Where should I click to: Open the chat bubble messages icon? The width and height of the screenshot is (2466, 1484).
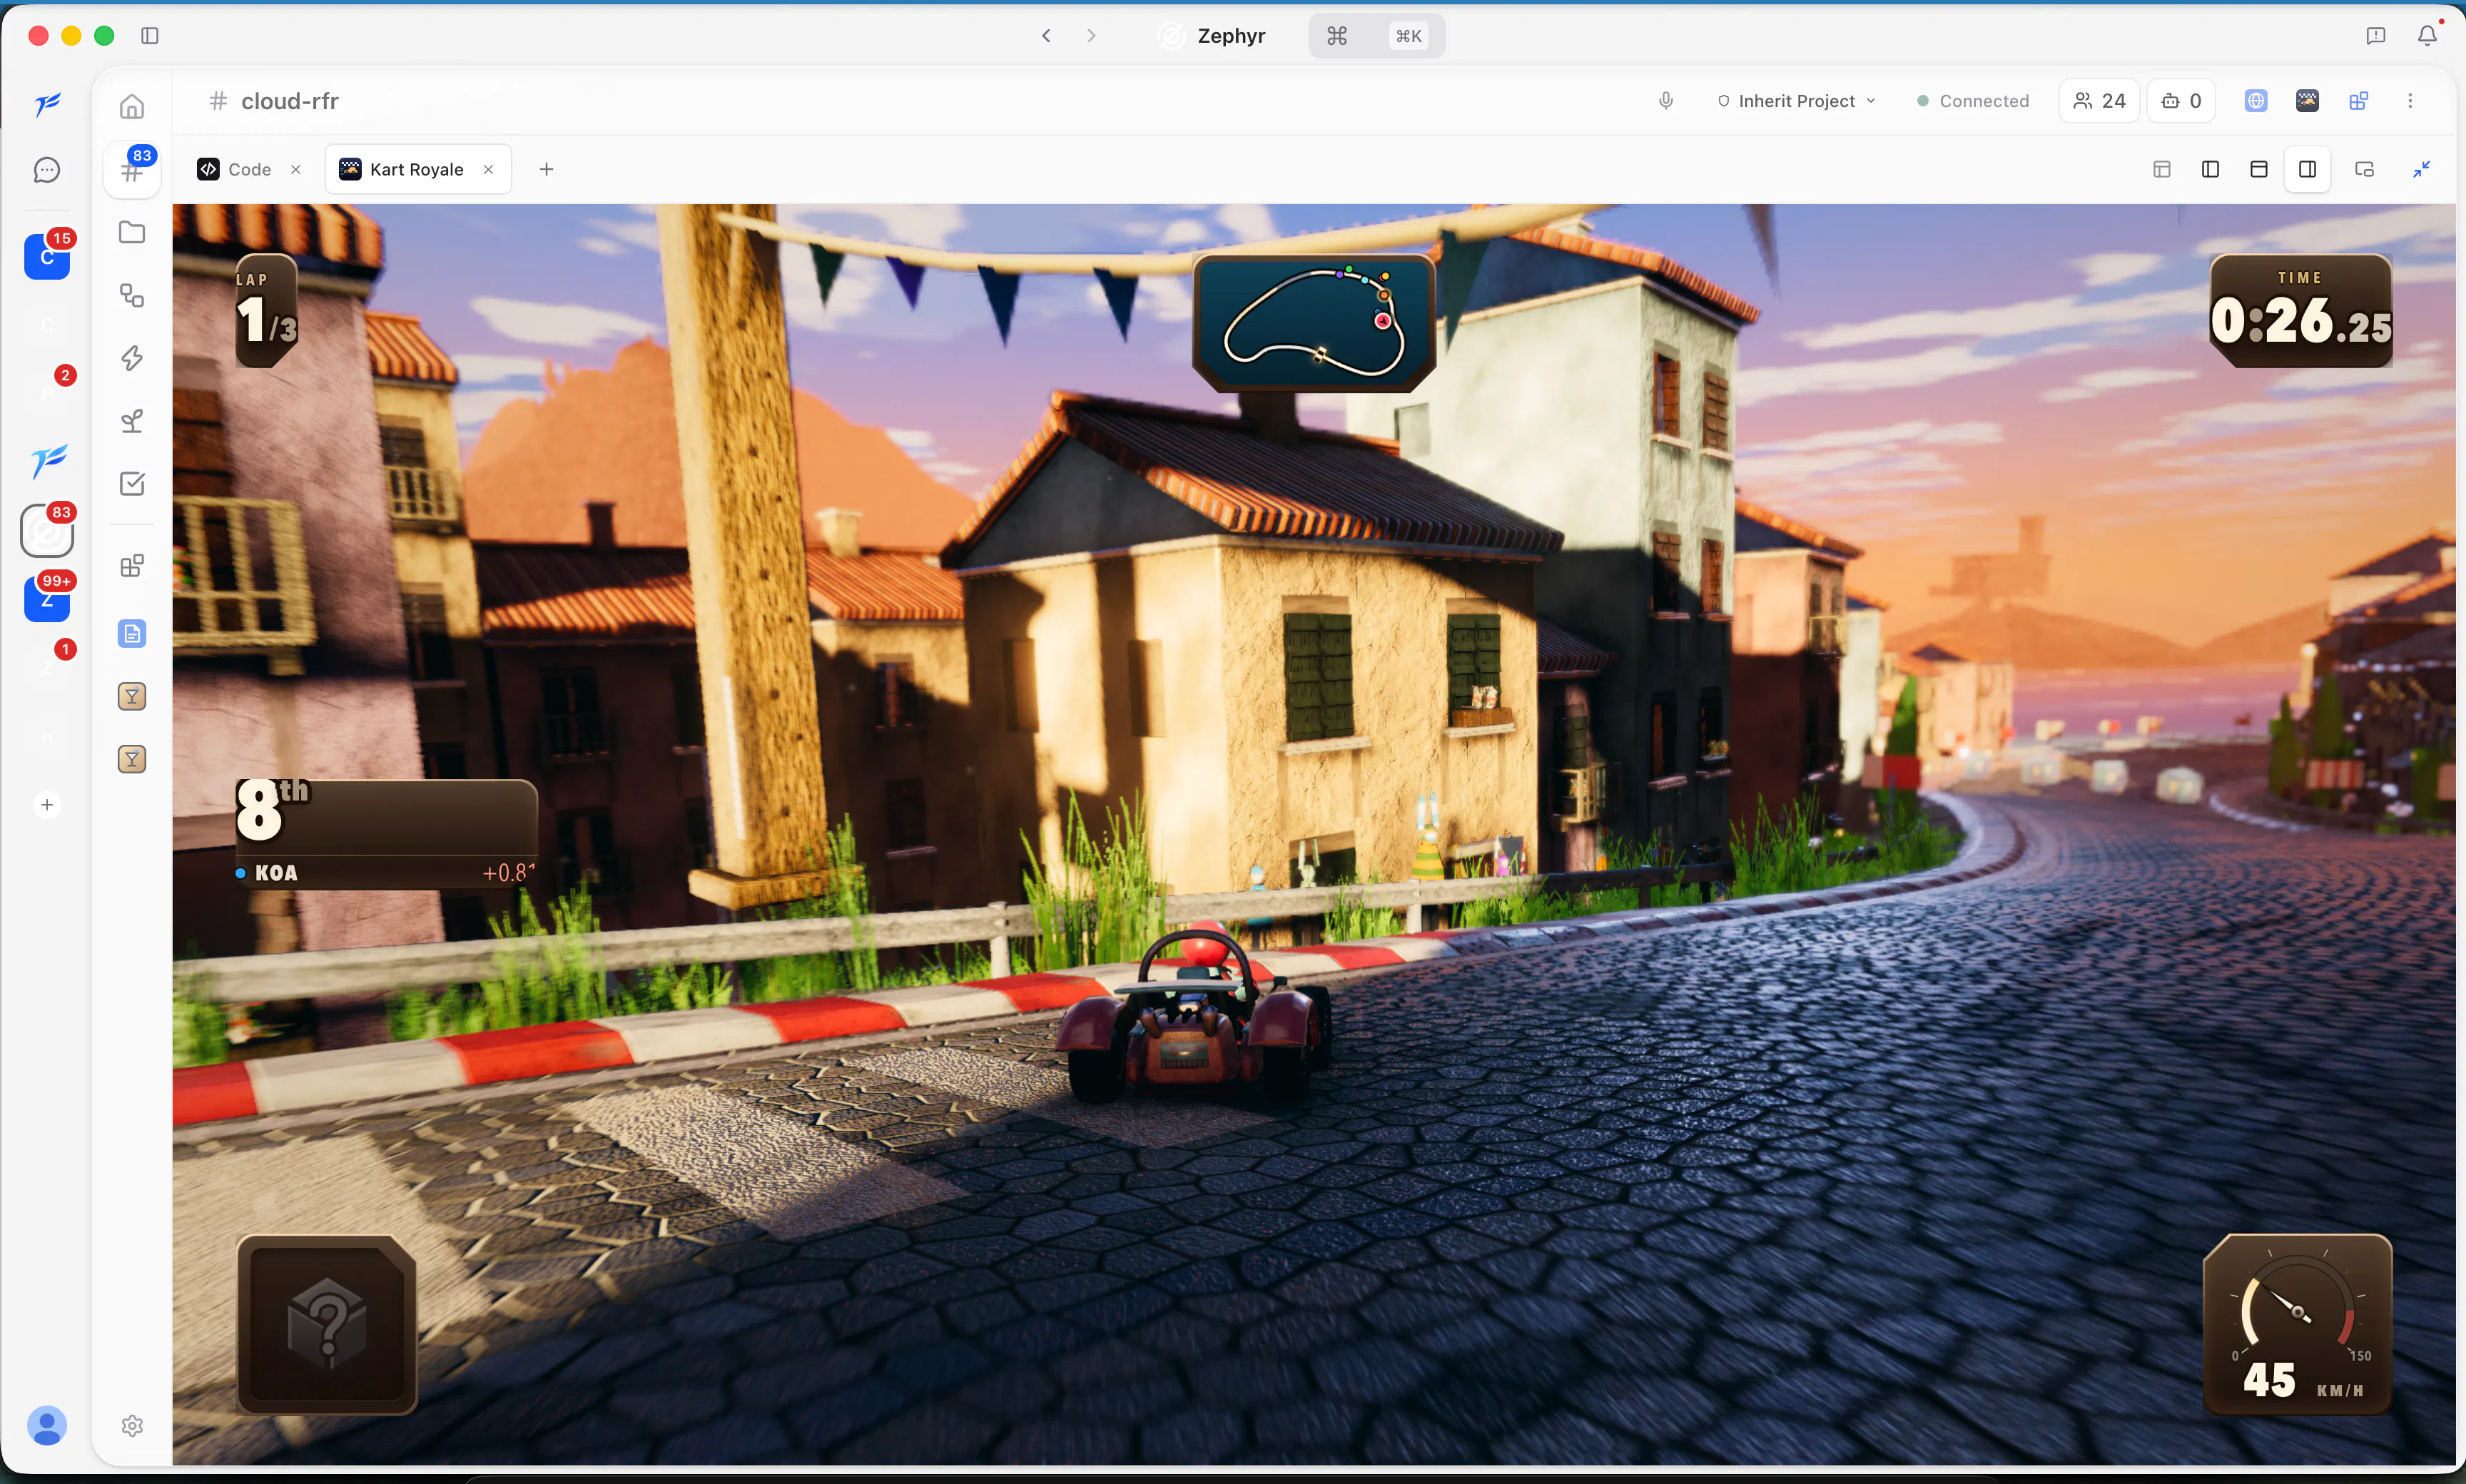(x=47, y=170)
